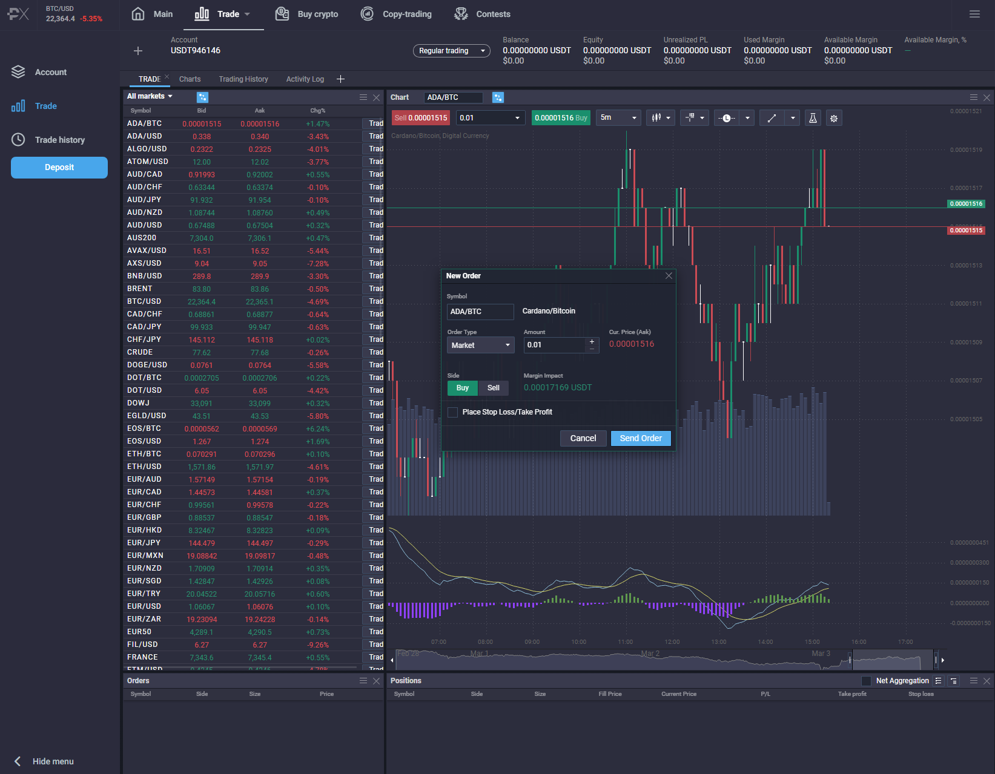Switch to the Charts tab
The width and height of the screenshot is (995, 774).
coord(190,79)
